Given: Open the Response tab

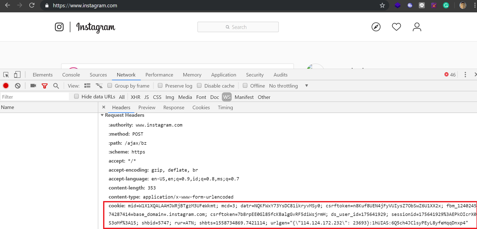Looking at the screenshot, I should point(174,107).
